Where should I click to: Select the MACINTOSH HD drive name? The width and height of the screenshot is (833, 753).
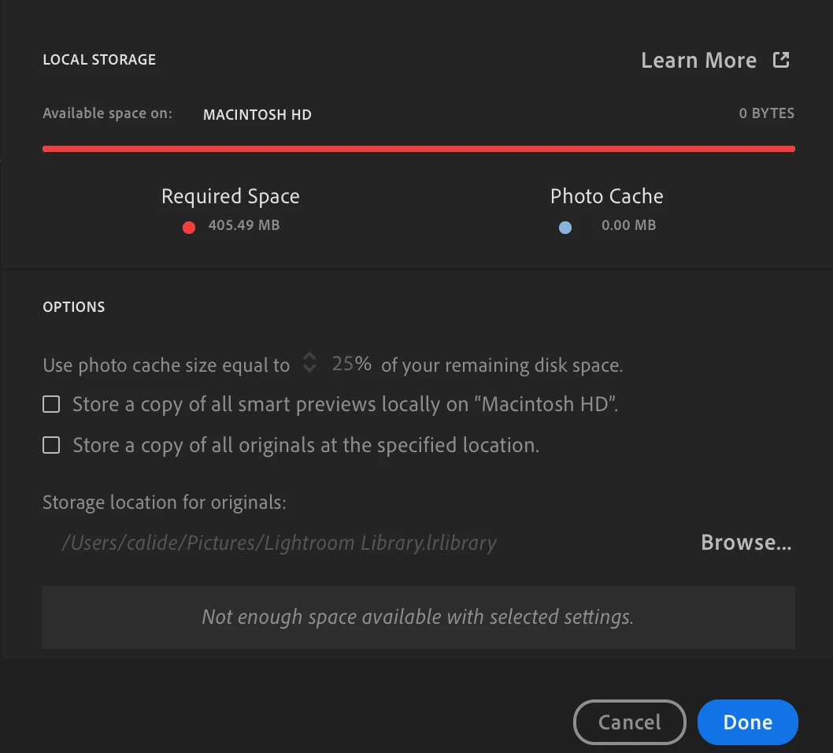tap(257, 115)
